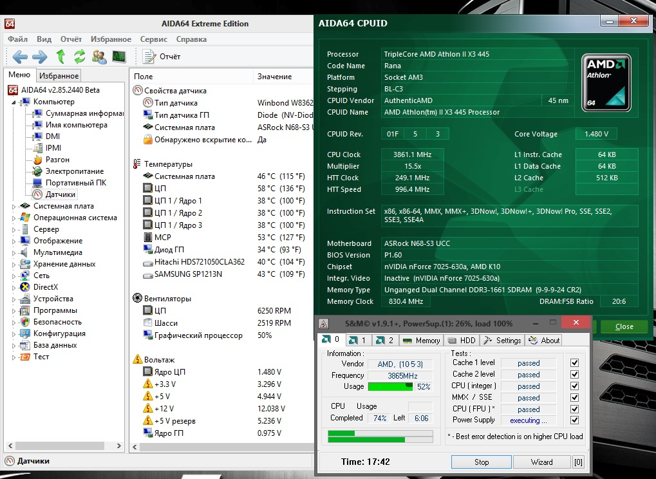Viewport: 656px width, 479px height.
Task: Select Имя компьютера tree item
Action: [70, 125]
